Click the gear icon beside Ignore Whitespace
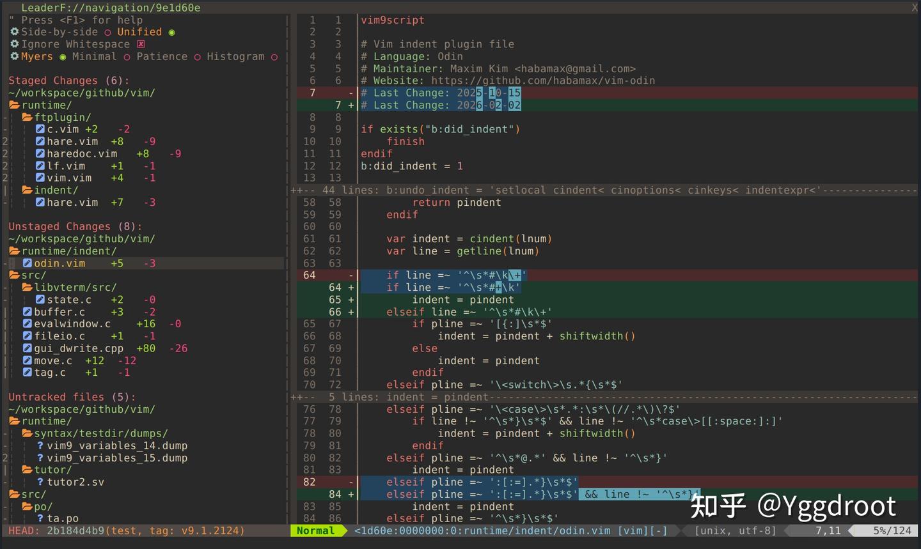Image resolution: width=921 pixels, height=549 pixels. coord(15,44)
